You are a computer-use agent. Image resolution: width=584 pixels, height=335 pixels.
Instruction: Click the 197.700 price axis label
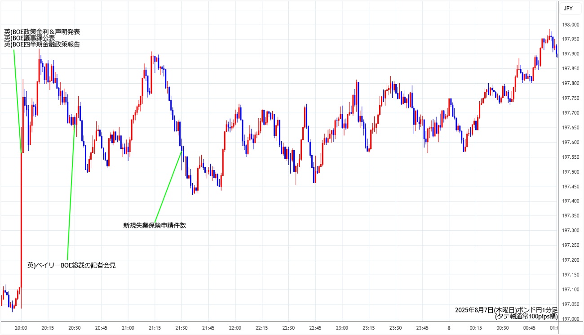570,113
